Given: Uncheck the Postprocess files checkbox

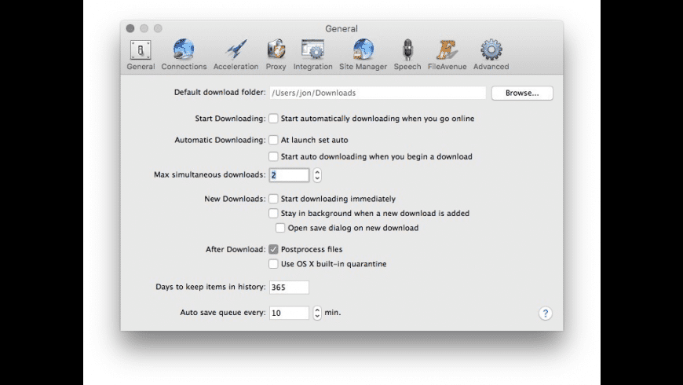Looking at the screenshot, I should (273, 249).
